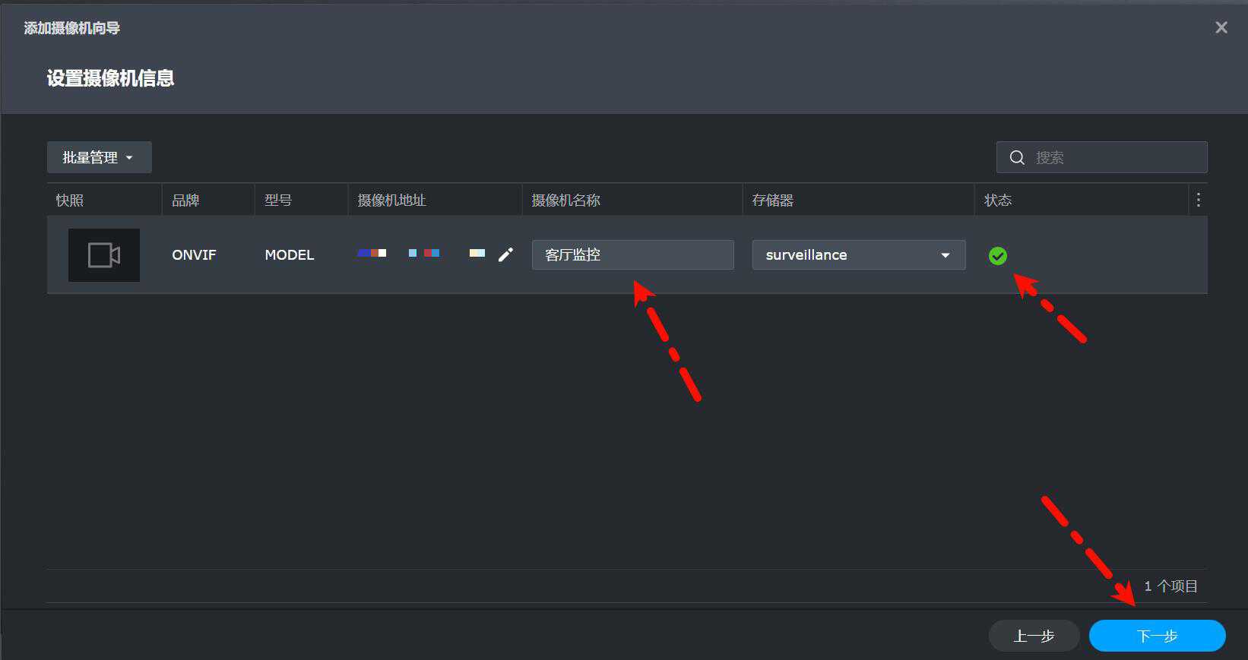Sort by the 摄像机地址 column header
Viewport: 1248px width, 660px height.
pyautogui.click(x=391, y=201)
